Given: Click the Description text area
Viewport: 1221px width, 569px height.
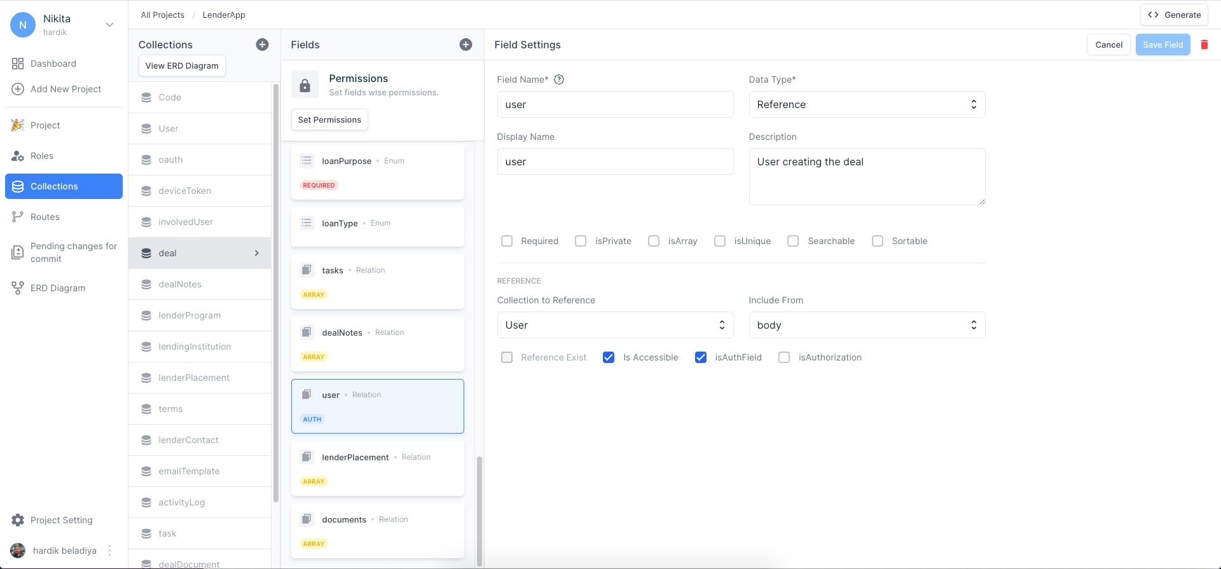Looking at the screenshot, I should pyautogui.click(x=867, y=177).
